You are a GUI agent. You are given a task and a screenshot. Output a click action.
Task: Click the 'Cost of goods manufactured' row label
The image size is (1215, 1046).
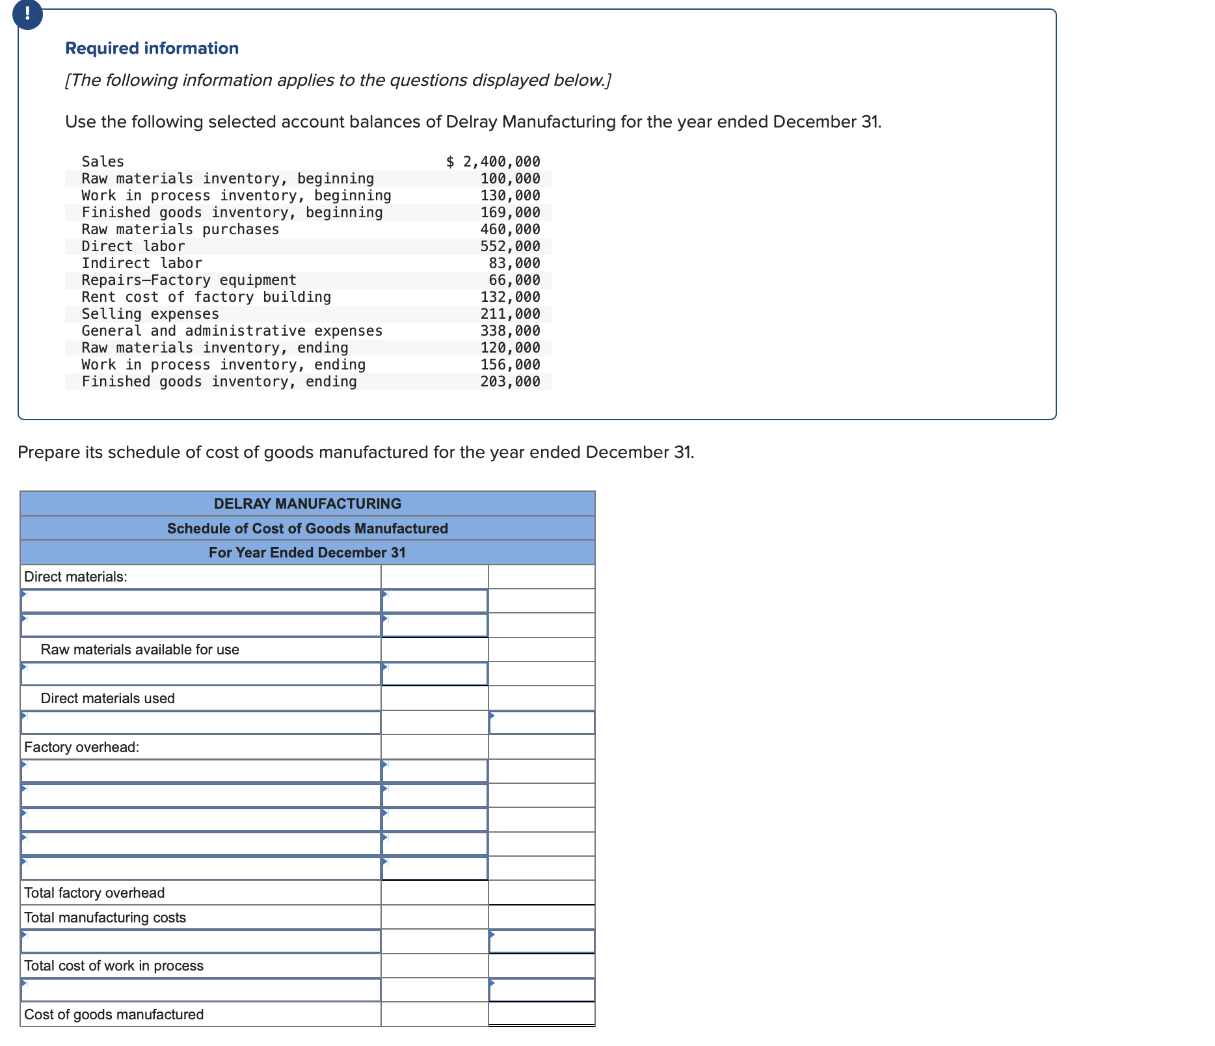pos(114,1014)
